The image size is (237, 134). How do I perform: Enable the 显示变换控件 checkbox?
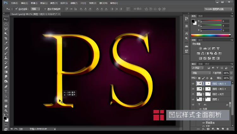45,9
